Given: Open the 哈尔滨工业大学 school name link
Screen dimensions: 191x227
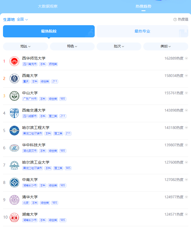Looking at the screenshot, I should point(36,162).
